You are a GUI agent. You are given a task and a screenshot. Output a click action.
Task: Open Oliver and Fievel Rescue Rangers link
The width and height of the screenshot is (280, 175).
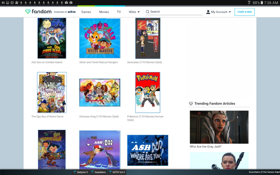[98, 62]
